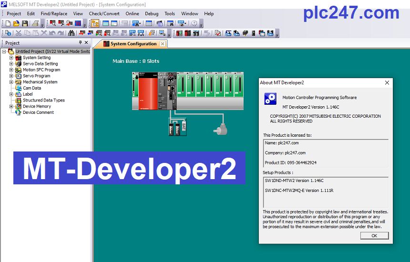Open the Debug menu

(152, 14)
